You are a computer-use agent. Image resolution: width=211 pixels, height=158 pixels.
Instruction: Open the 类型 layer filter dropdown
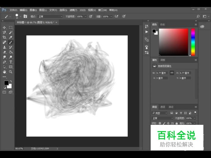coord(159,113)
